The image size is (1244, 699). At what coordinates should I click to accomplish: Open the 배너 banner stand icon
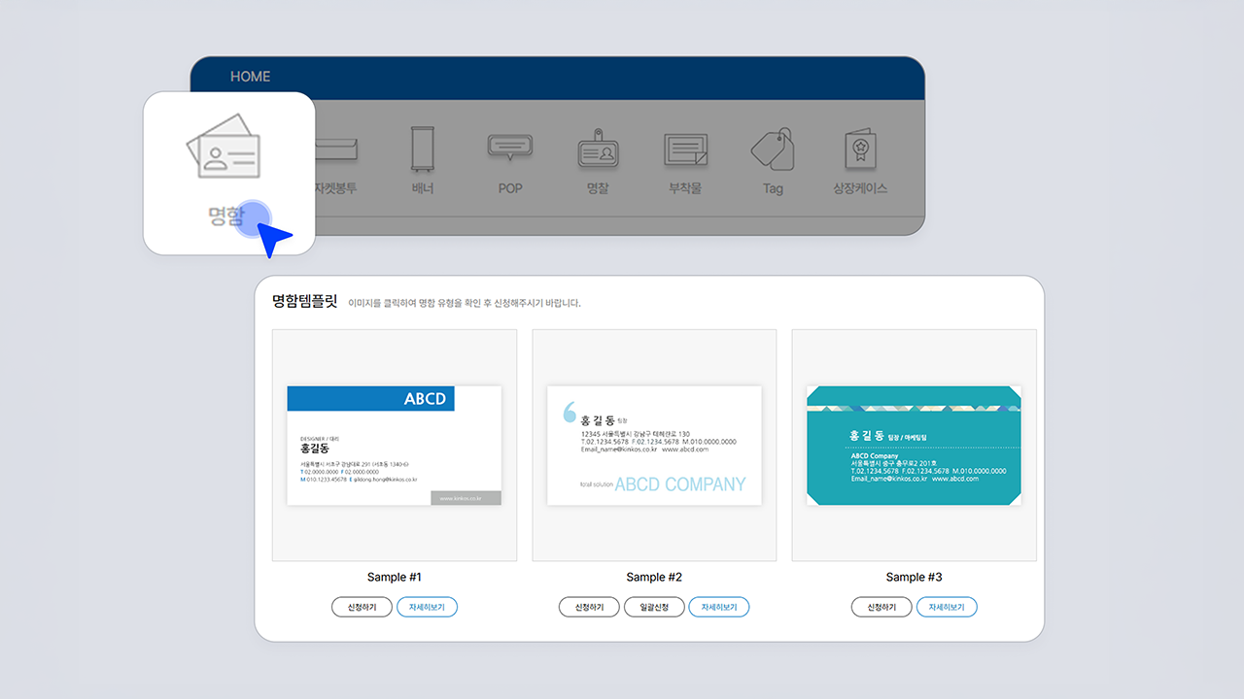[423, 150]
